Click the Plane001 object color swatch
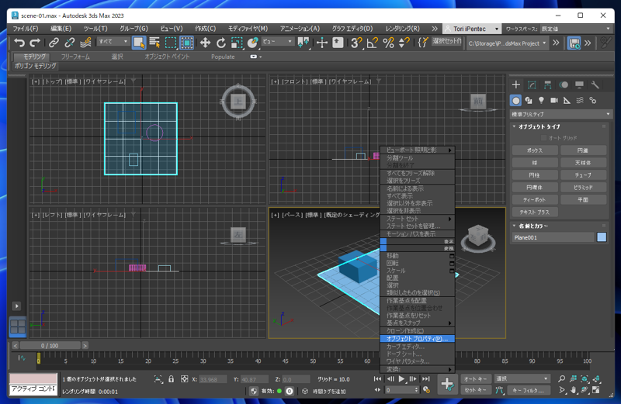Image resolution: width=621 pixels, height=404 pixels. pos(602,237)
